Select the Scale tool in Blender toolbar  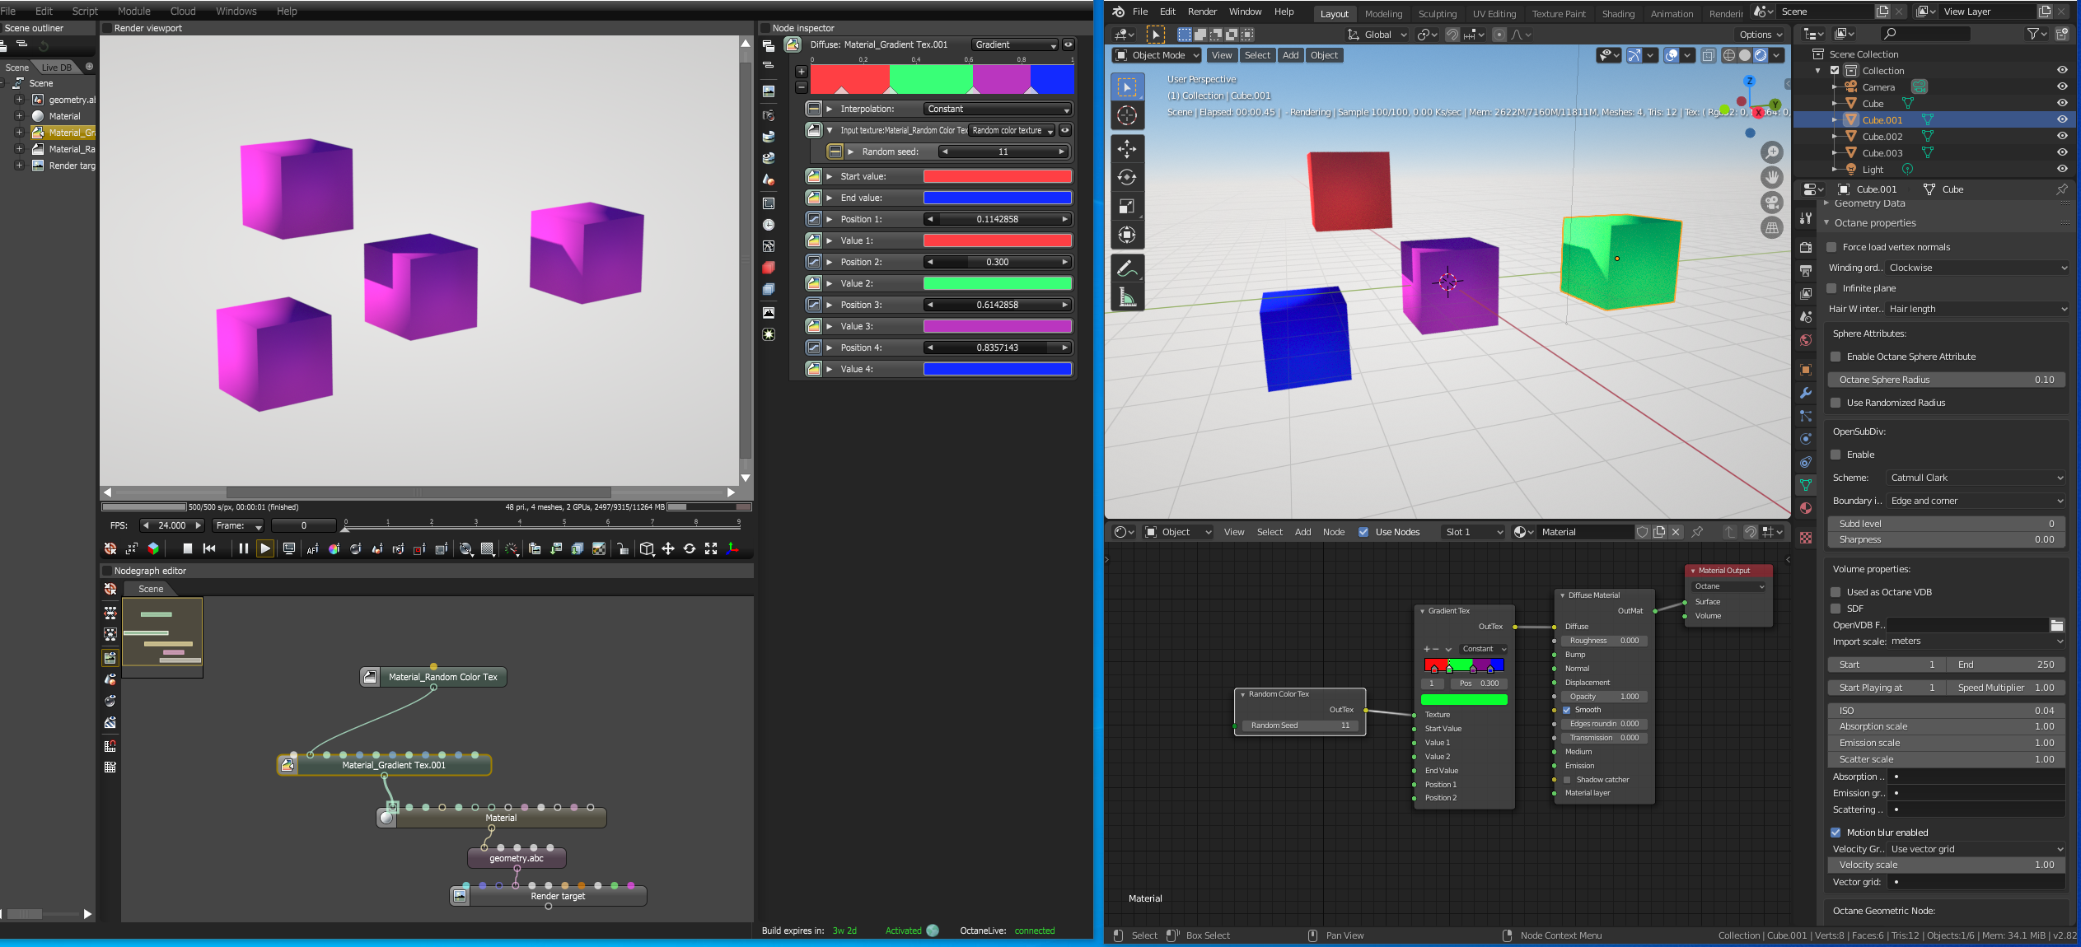click(1127, 206)
